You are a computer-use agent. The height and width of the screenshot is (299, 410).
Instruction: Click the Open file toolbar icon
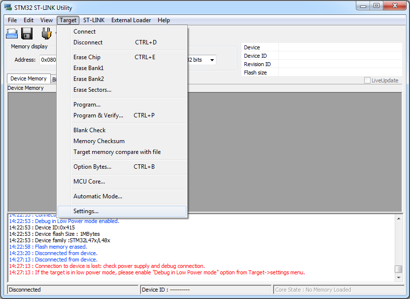(12, 34)
